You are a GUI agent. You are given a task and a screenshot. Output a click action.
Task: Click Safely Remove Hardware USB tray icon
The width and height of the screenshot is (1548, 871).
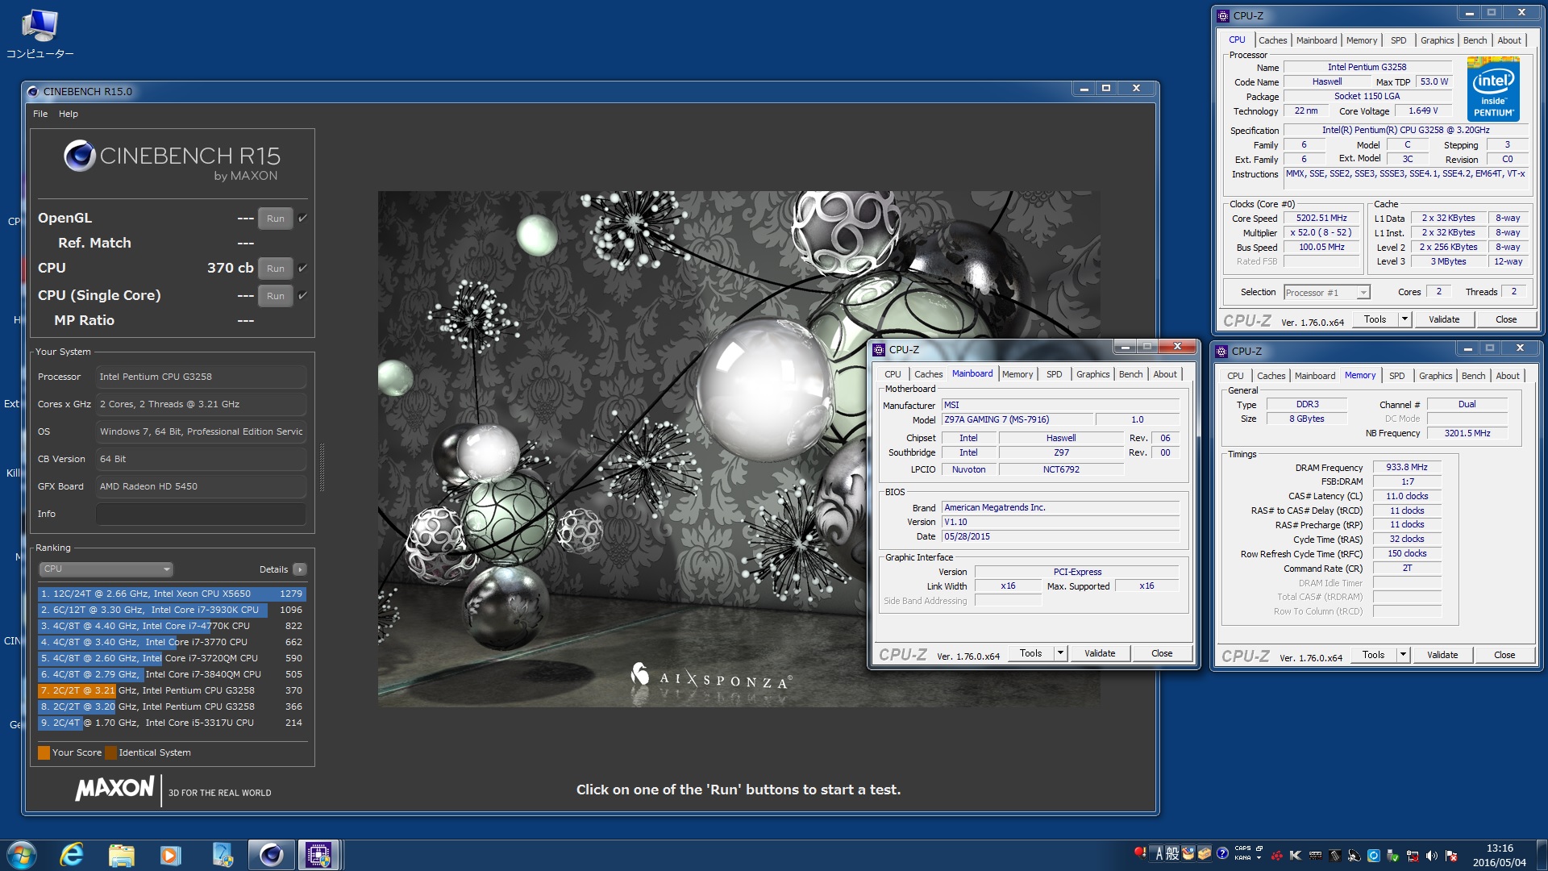[x=1393, y=856]
